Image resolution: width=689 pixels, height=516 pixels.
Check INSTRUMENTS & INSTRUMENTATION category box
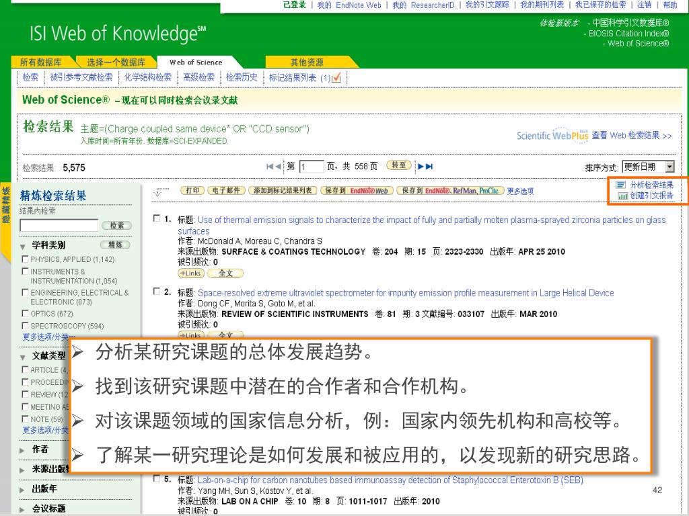[x=25, y=271]
